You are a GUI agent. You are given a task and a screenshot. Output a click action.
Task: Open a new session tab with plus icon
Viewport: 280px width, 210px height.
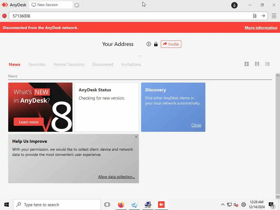77,5
